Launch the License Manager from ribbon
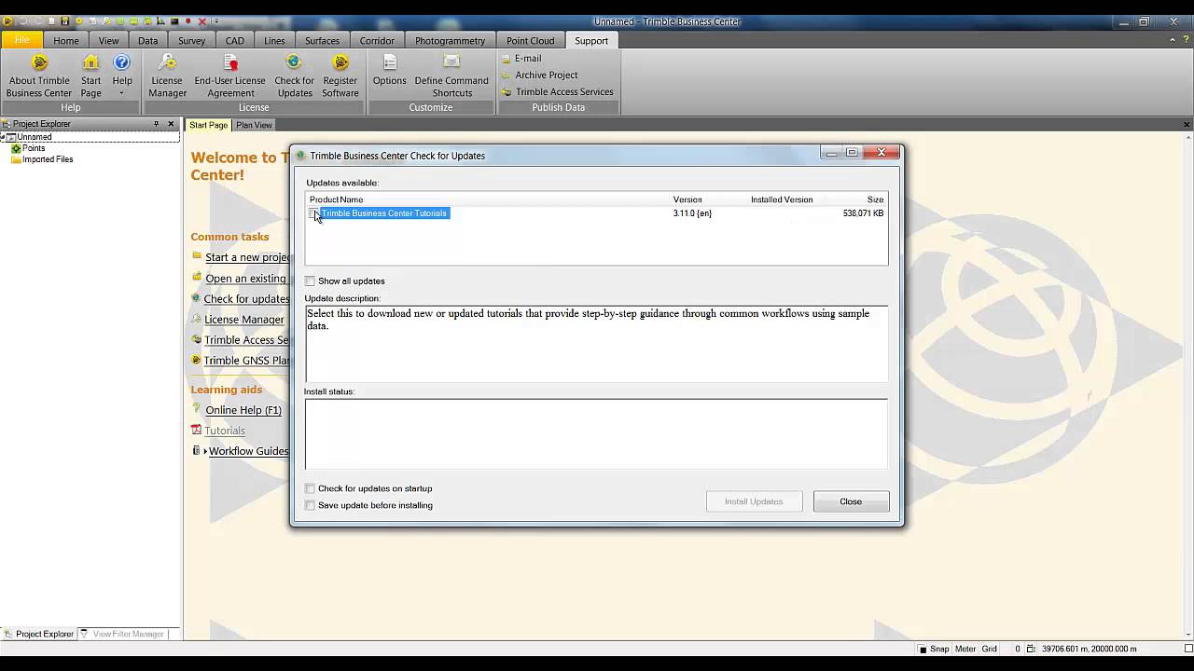This screenshot has height=671, width=1194. (167, 75)
